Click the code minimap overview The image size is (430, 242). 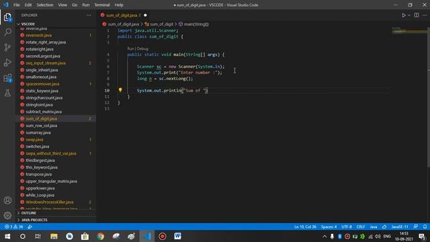(x=408, y=30)
